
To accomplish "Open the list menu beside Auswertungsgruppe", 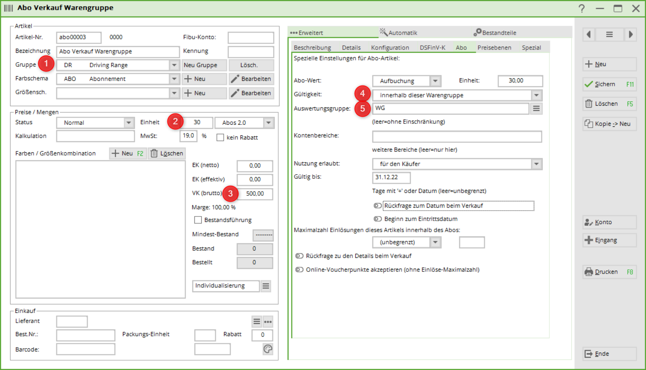I will tap(536, 109).
